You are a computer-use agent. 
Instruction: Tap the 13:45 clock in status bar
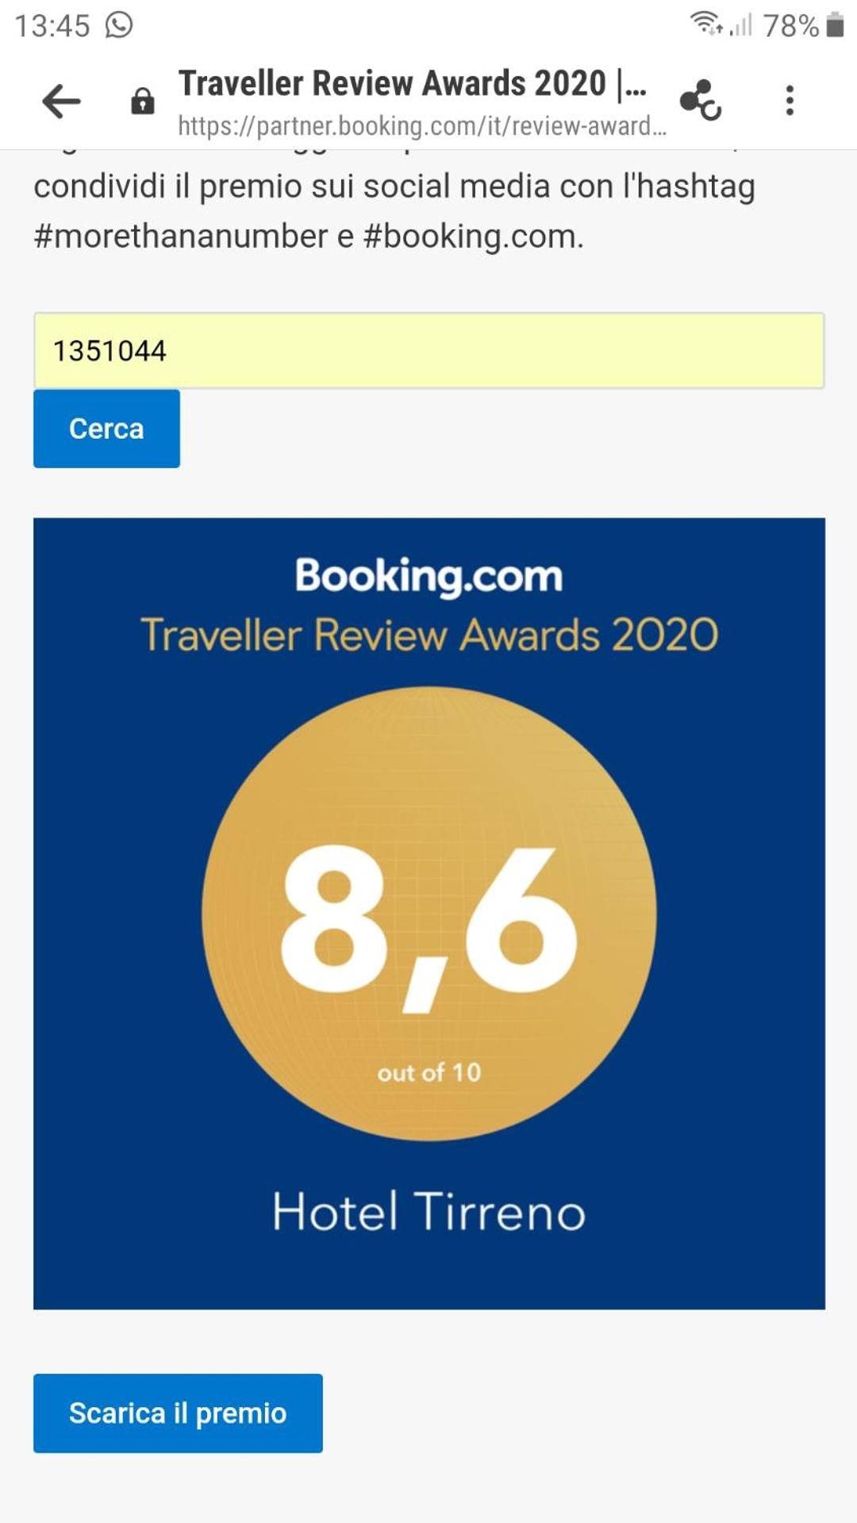[x=52, y=26]
